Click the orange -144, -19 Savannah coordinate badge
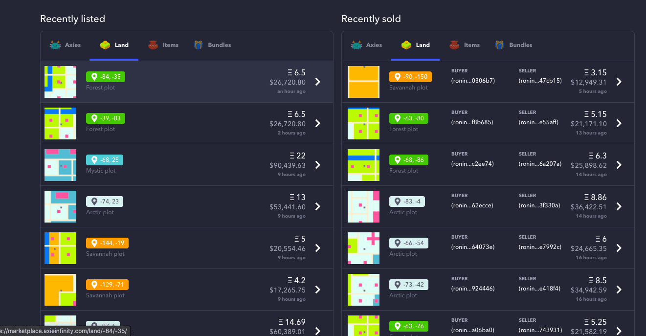 tap(108, 243)
